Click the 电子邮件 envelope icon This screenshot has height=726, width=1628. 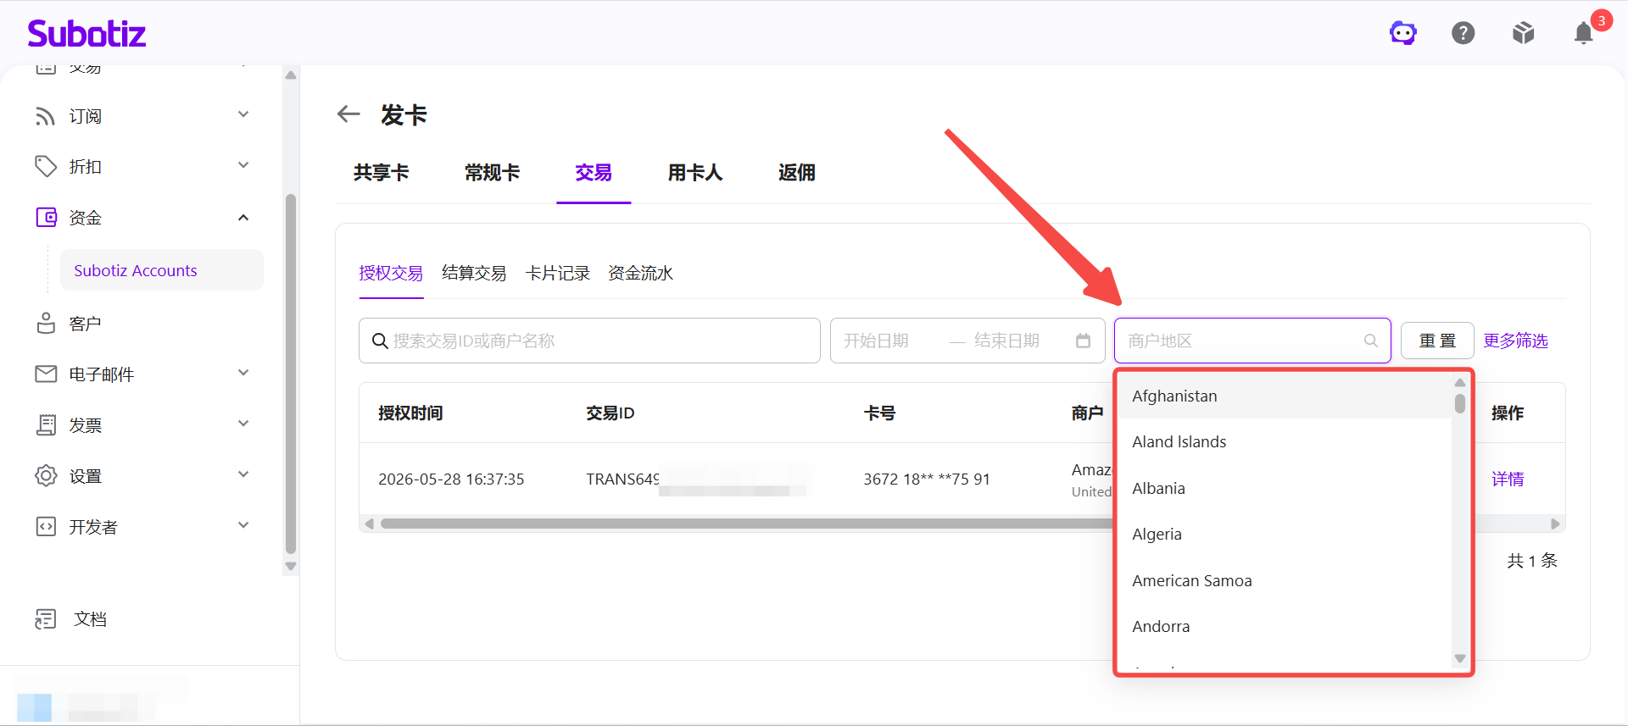tap(46, 374)
